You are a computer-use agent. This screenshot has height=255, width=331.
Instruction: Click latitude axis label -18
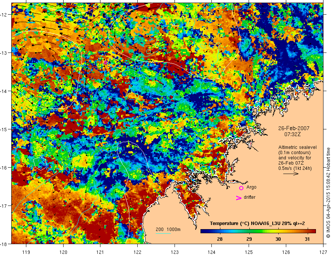(4, 244)
